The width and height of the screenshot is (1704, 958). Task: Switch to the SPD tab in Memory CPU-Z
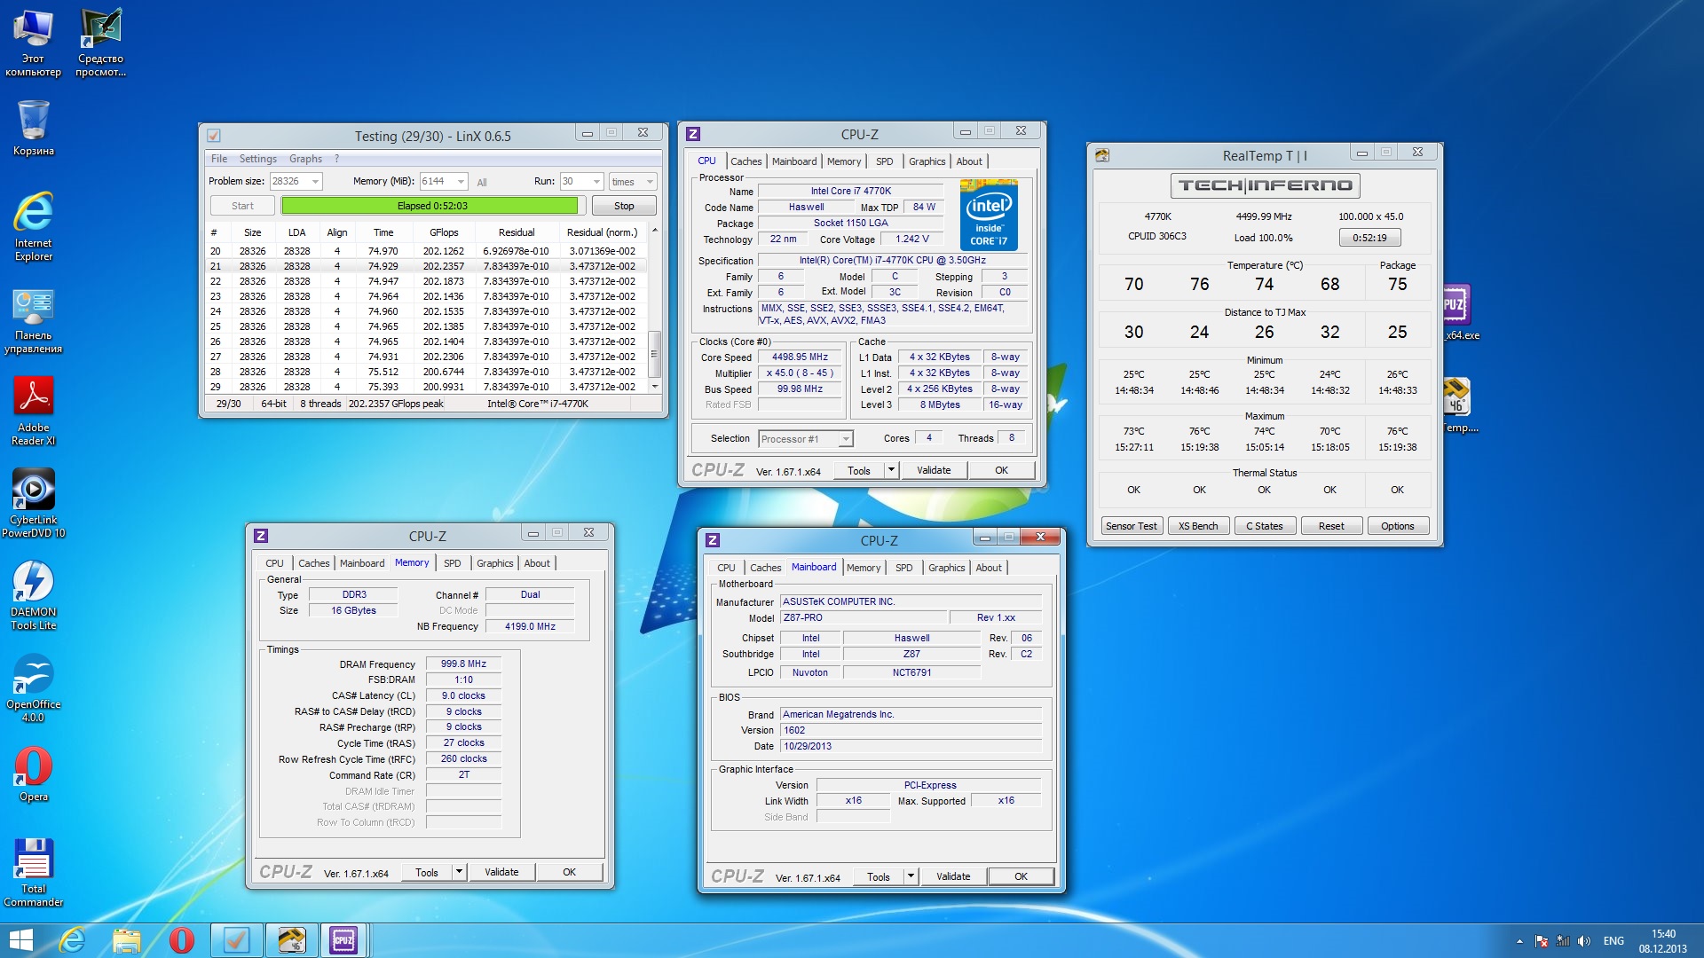(452, 563)
